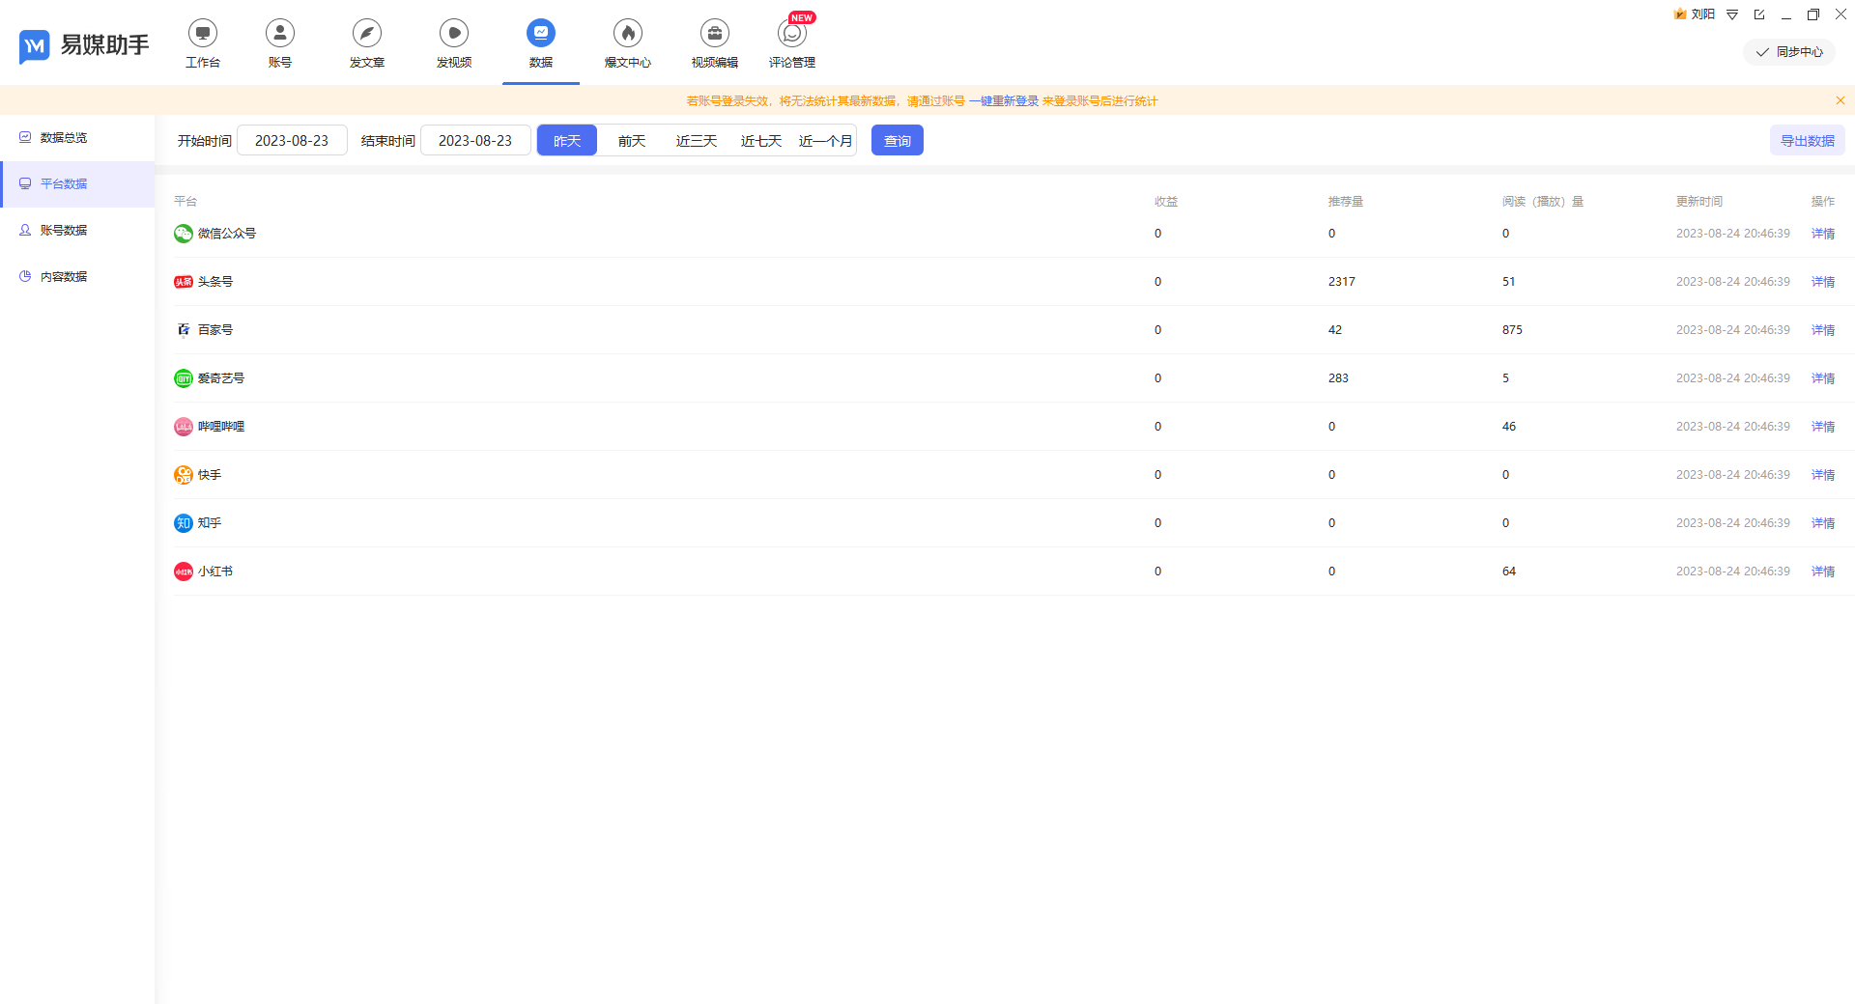This screenshot has height=1004, width=1855.
Task: Open the 发视频 publish video icon
Action: tap(453, 42)
